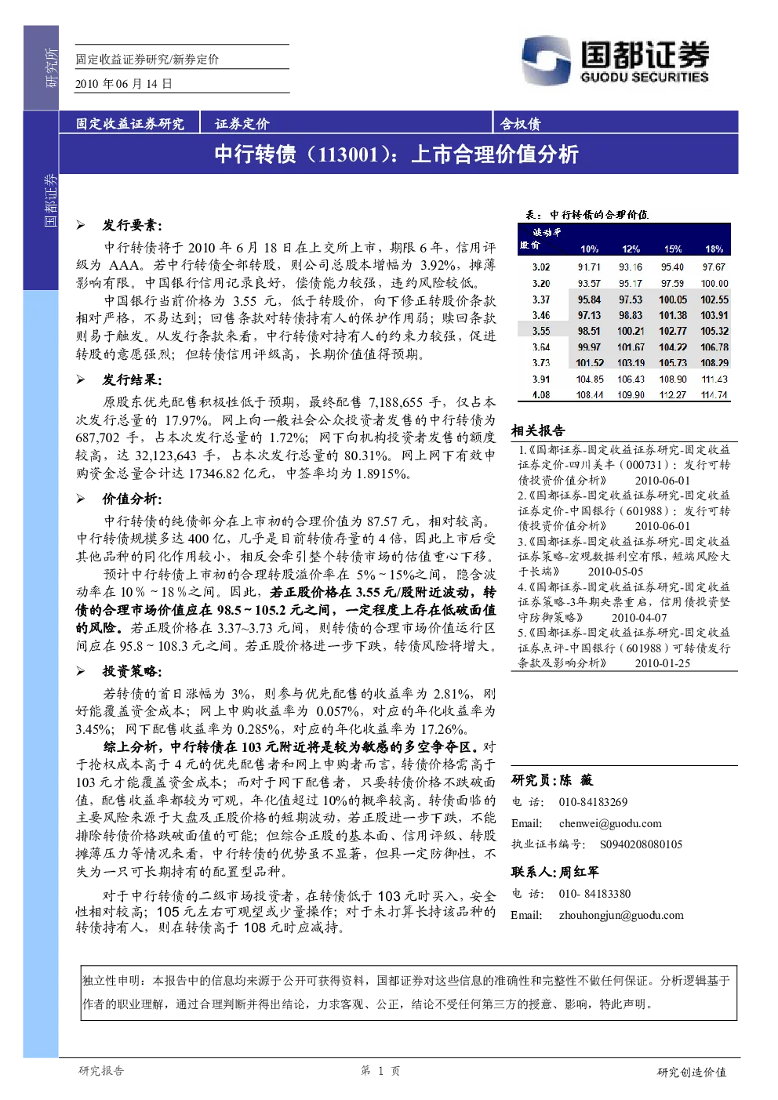Click the table caption 表:中行转债的合理价值
The width and height of the screenshot is (778, 1100).
(x=587, y=214)
